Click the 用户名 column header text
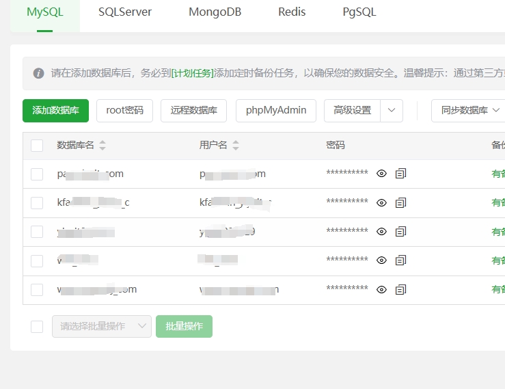This screenshot has width=505, height=389. pos(213,145)
